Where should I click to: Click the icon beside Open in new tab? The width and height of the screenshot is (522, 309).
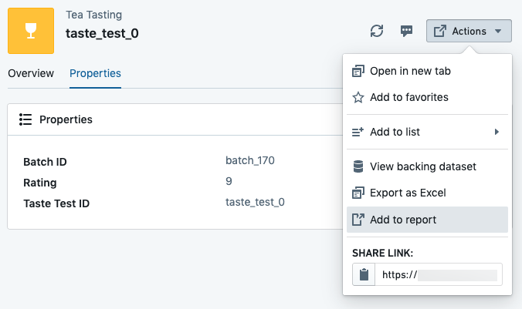click(x=358, y=71)
